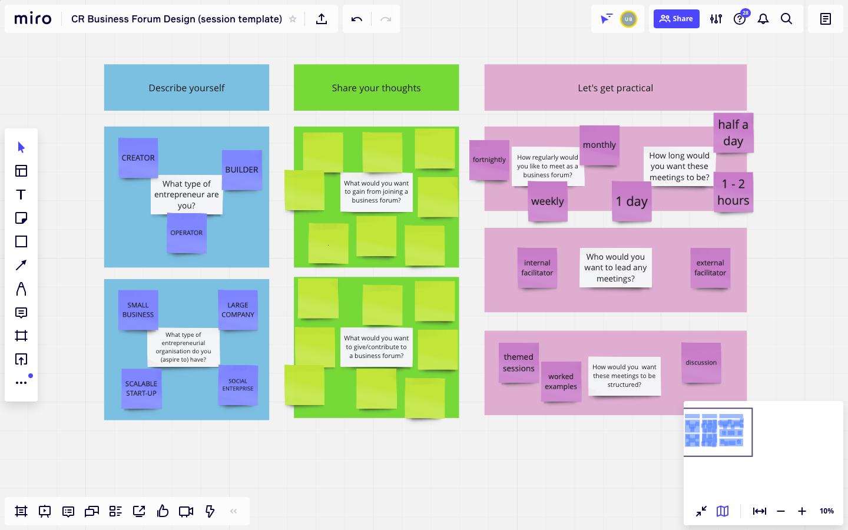Start video chat from bottom toolbar
This screenshot has width=848, height=530.
[186, 511]
